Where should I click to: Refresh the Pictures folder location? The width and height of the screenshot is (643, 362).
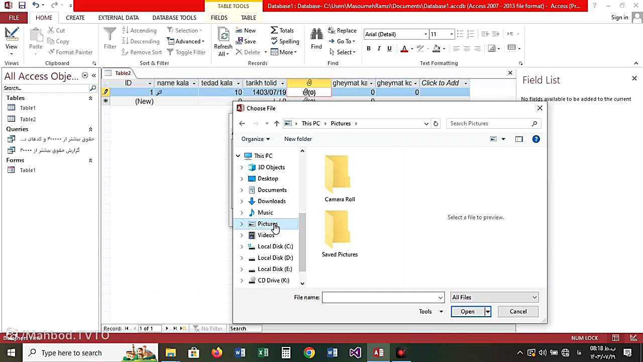[x=436, y=123]
